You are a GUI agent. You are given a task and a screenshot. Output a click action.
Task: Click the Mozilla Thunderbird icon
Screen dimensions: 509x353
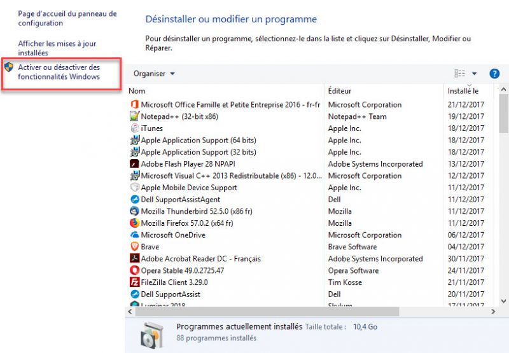tap(134, 211)
